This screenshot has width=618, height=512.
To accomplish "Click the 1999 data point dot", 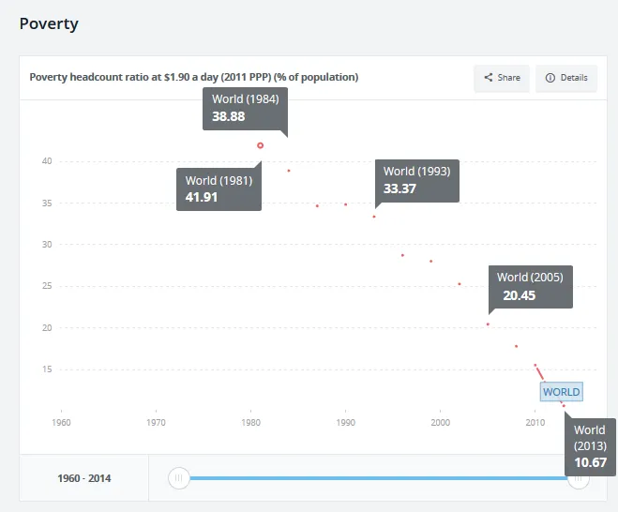I will point(431,261).
